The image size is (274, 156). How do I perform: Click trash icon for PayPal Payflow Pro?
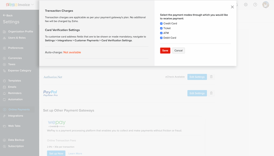tap(211, 93)
